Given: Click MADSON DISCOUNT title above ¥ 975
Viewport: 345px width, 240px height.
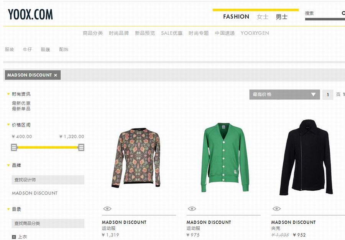Looking at the screenshot, I should coord(209,222).
